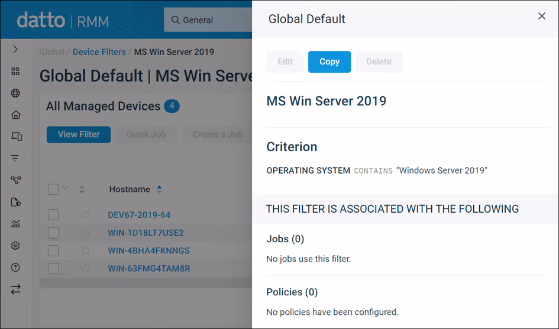Open the network topology icon in sidebar
This screenshot has width=559, height=329.
click(16, 180)
